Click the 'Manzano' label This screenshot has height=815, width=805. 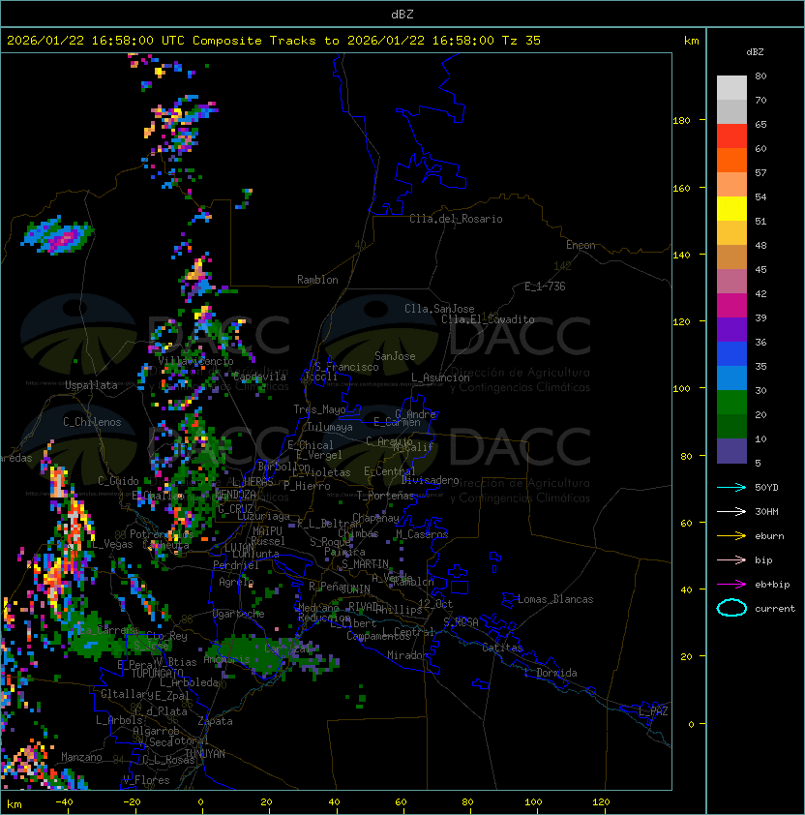point(81,757)
